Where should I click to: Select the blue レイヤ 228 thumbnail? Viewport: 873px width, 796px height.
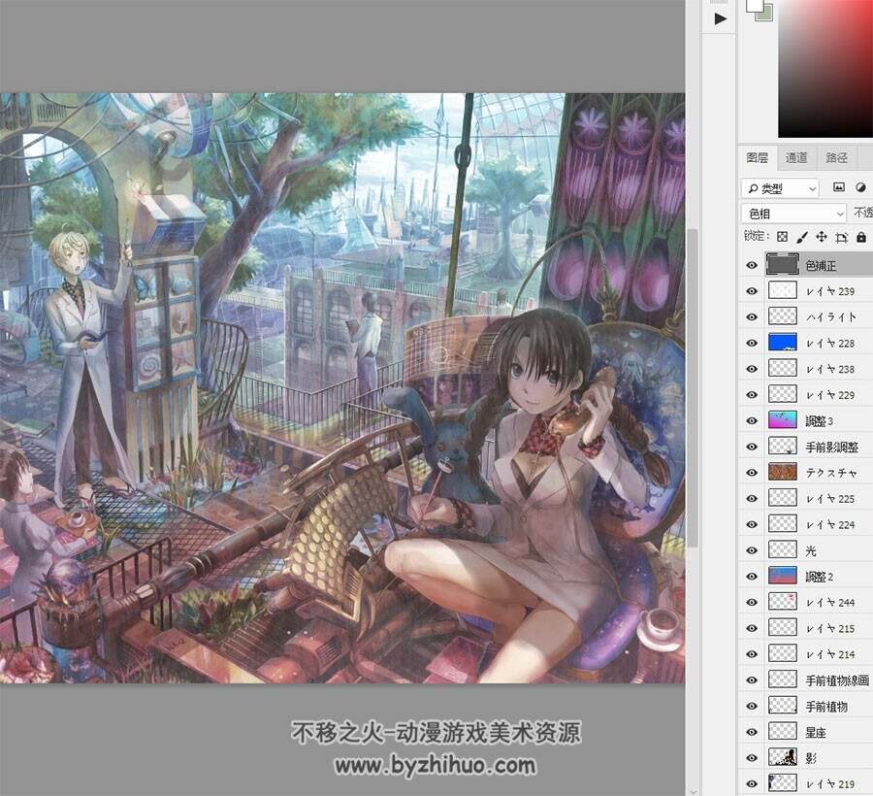tap(782, 342)
